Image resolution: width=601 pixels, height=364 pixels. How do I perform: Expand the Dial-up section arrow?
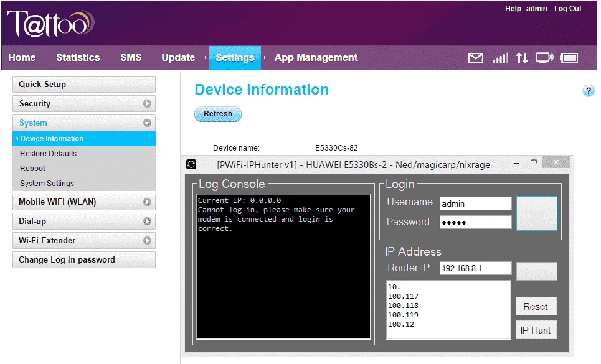[x=147, y=222]
